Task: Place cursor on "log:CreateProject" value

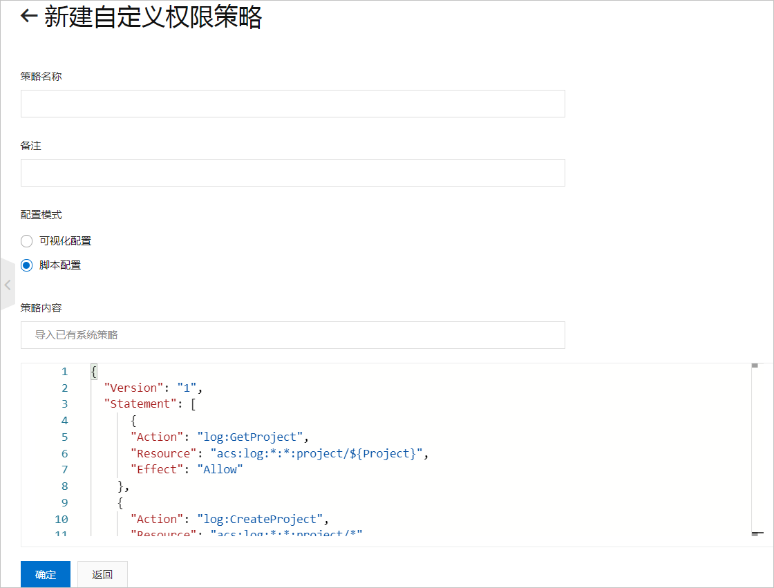Action: [x=260, y=519]
